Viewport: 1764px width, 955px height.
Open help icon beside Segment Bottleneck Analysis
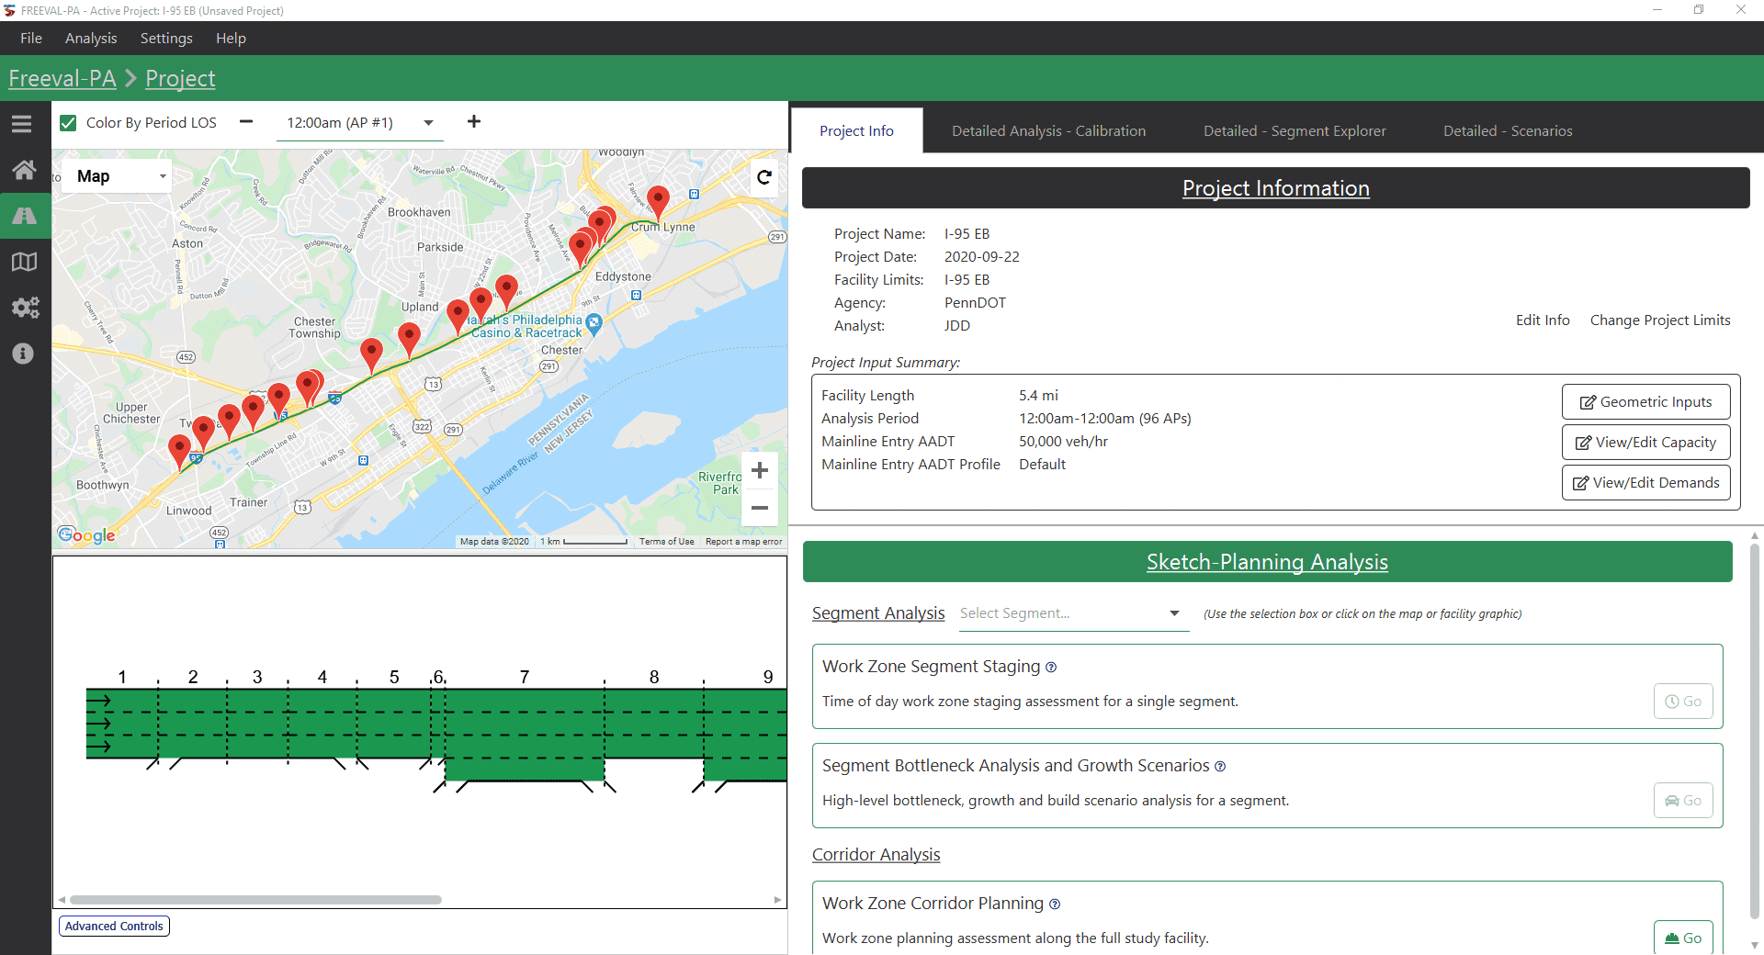pos(1220,767)
